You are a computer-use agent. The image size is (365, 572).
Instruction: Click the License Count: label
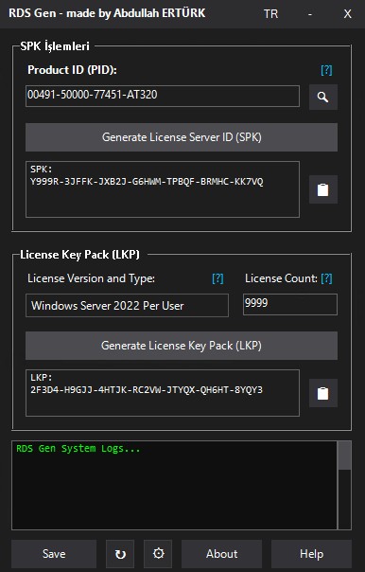[281, 278]
